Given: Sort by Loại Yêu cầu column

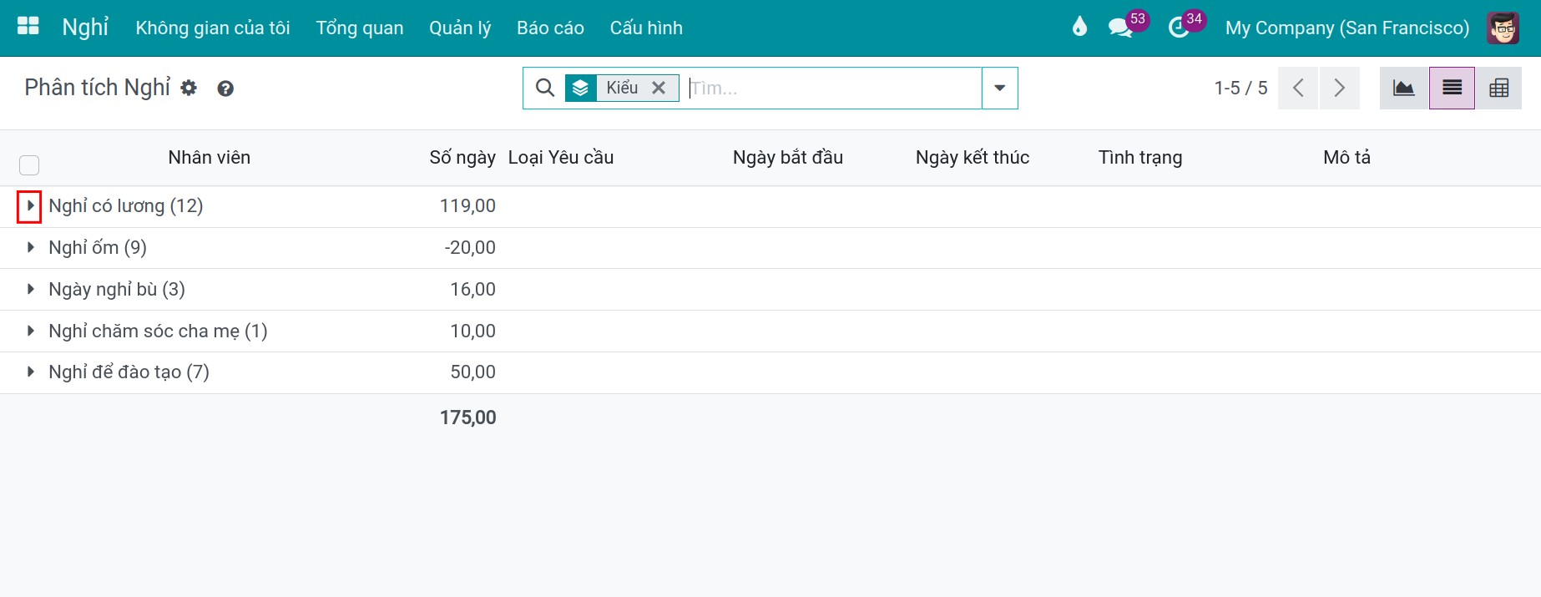Looking at the screenshot, I should (561, 157).
